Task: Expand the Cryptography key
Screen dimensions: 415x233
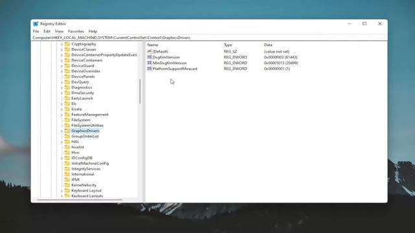Action: click(62, 44)
